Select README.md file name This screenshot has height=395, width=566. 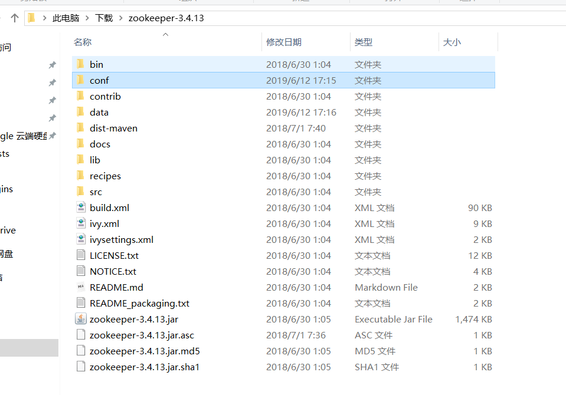116,287
